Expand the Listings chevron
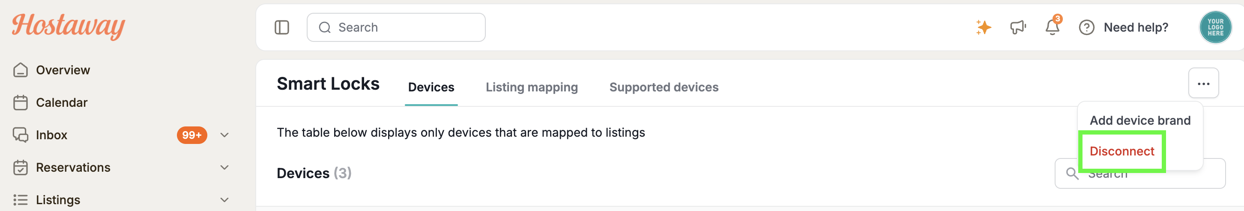The image size is (1244, 211). tap(224, 199)
